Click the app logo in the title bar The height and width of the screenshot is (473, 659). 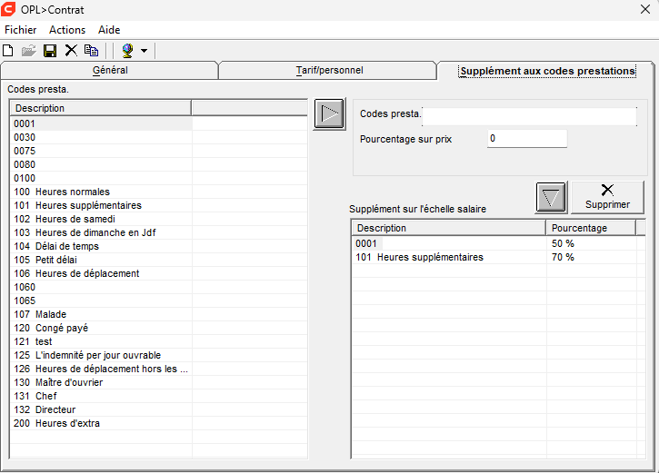click(x=8, y=9)
